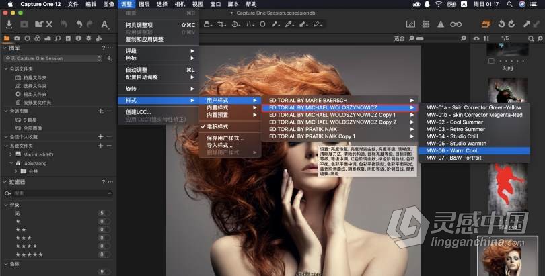The image size is (545, 276).
Task: Open the Library folder tool tab
Action: 7,38
